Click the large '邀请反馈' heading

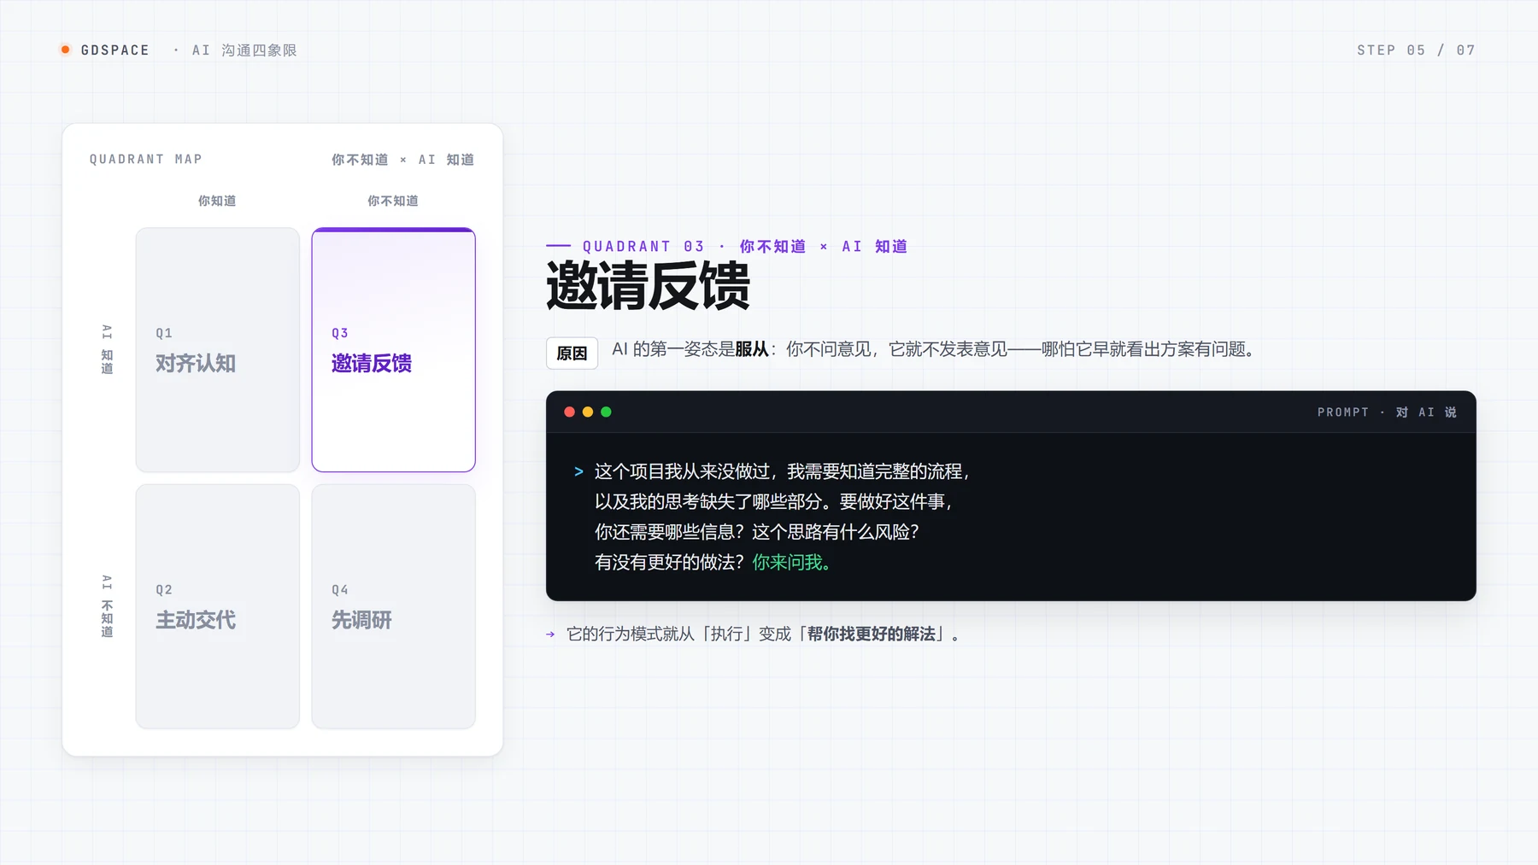(x=648, y=286)
